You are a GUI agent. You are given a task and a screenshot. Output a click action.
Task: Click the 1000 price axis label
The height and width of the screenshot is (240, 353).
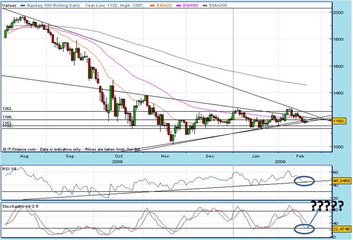338,147
